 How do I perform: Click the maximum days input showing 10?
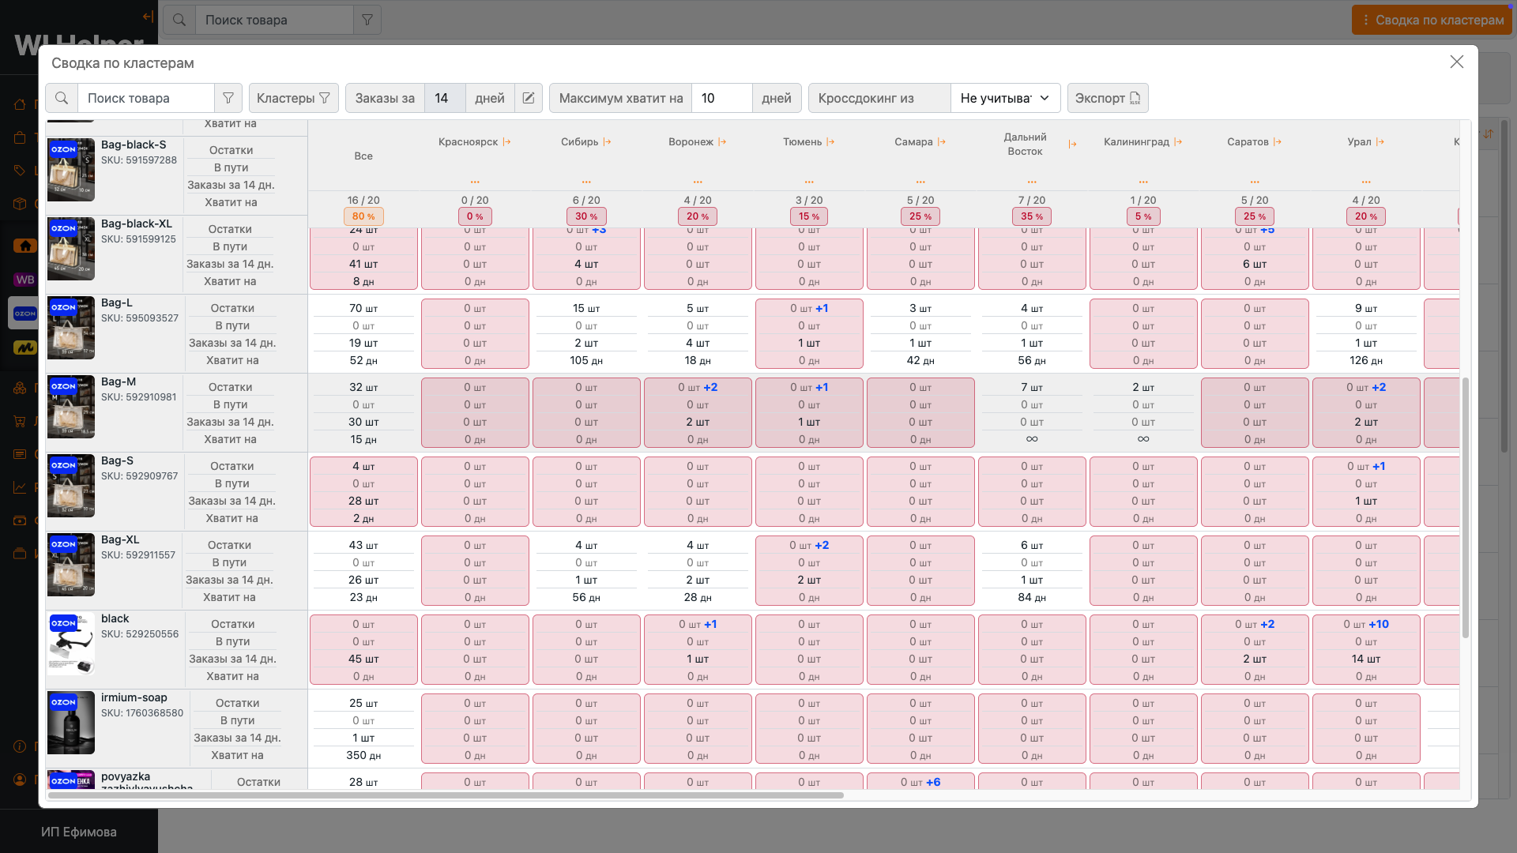tap(721, 98)
